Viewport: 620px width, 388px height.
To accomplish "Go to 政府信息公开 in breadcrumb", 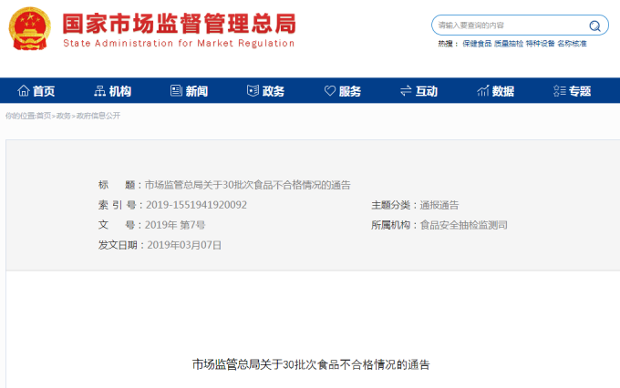I will point(98,116).
